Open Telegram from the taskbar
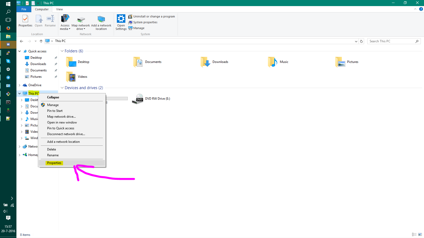 8,77
